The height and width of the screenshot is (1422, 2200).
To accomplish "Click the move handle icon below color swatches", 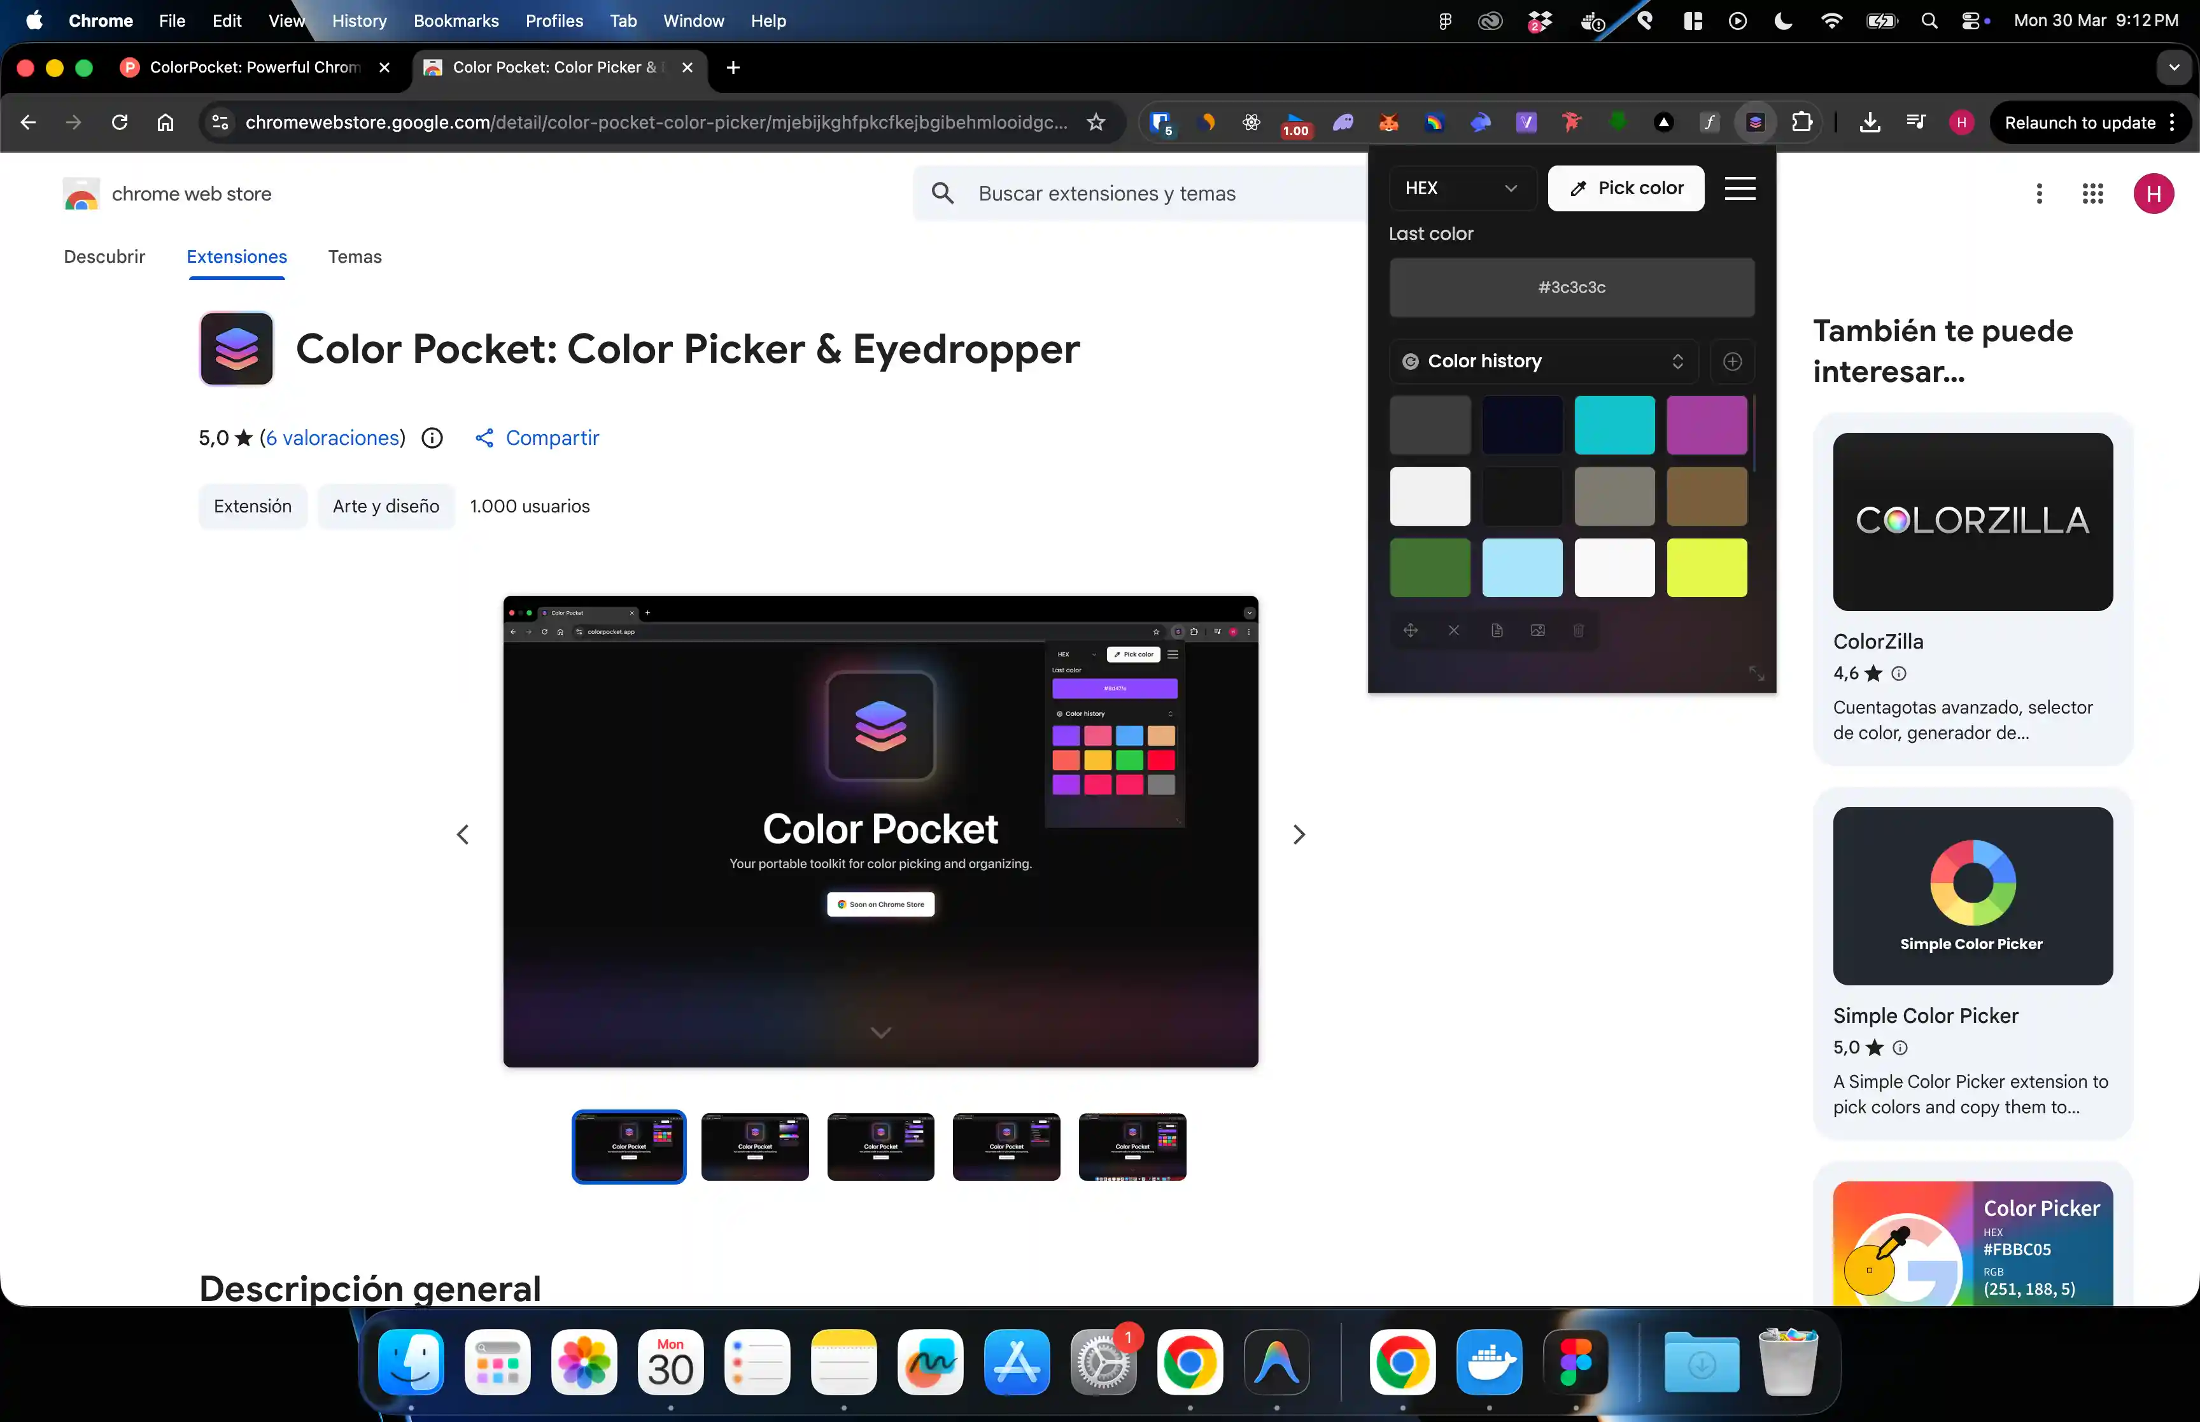I will point(1411,631).
